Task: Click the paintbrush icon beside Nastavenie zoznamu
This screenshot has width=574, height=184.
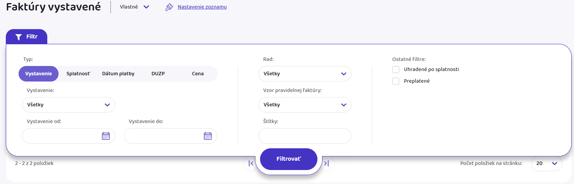Action: point(169,7)
